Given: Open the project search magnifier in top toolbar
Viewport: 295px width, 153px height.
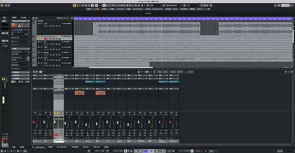Looking at the screenshot, I should point(184,6).
